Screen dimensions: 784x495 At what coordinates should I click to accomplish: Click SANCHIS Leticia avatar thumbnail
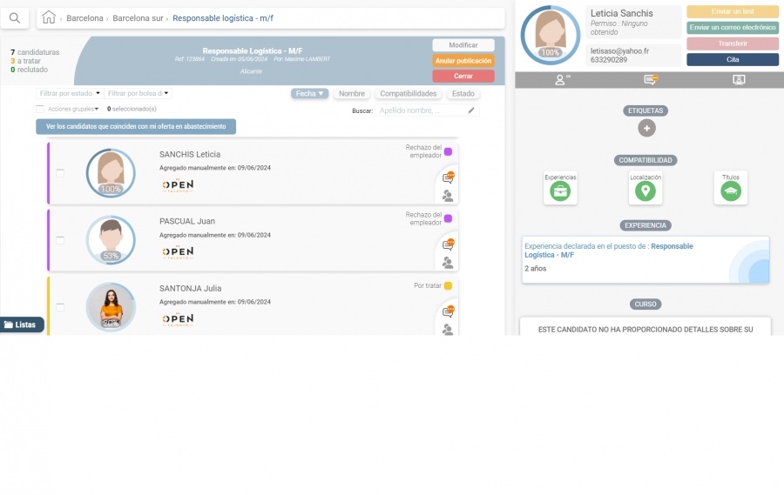point(111,173)
